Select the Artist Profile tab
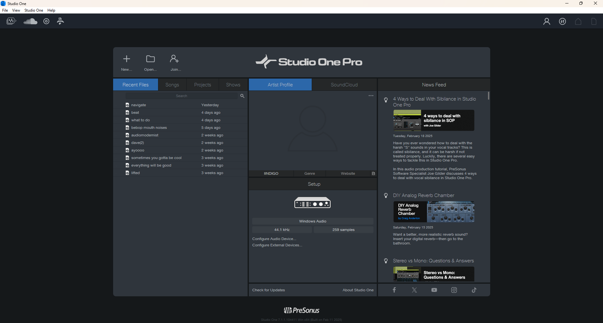Screen dimensions: 603x323 pos(280,85)
